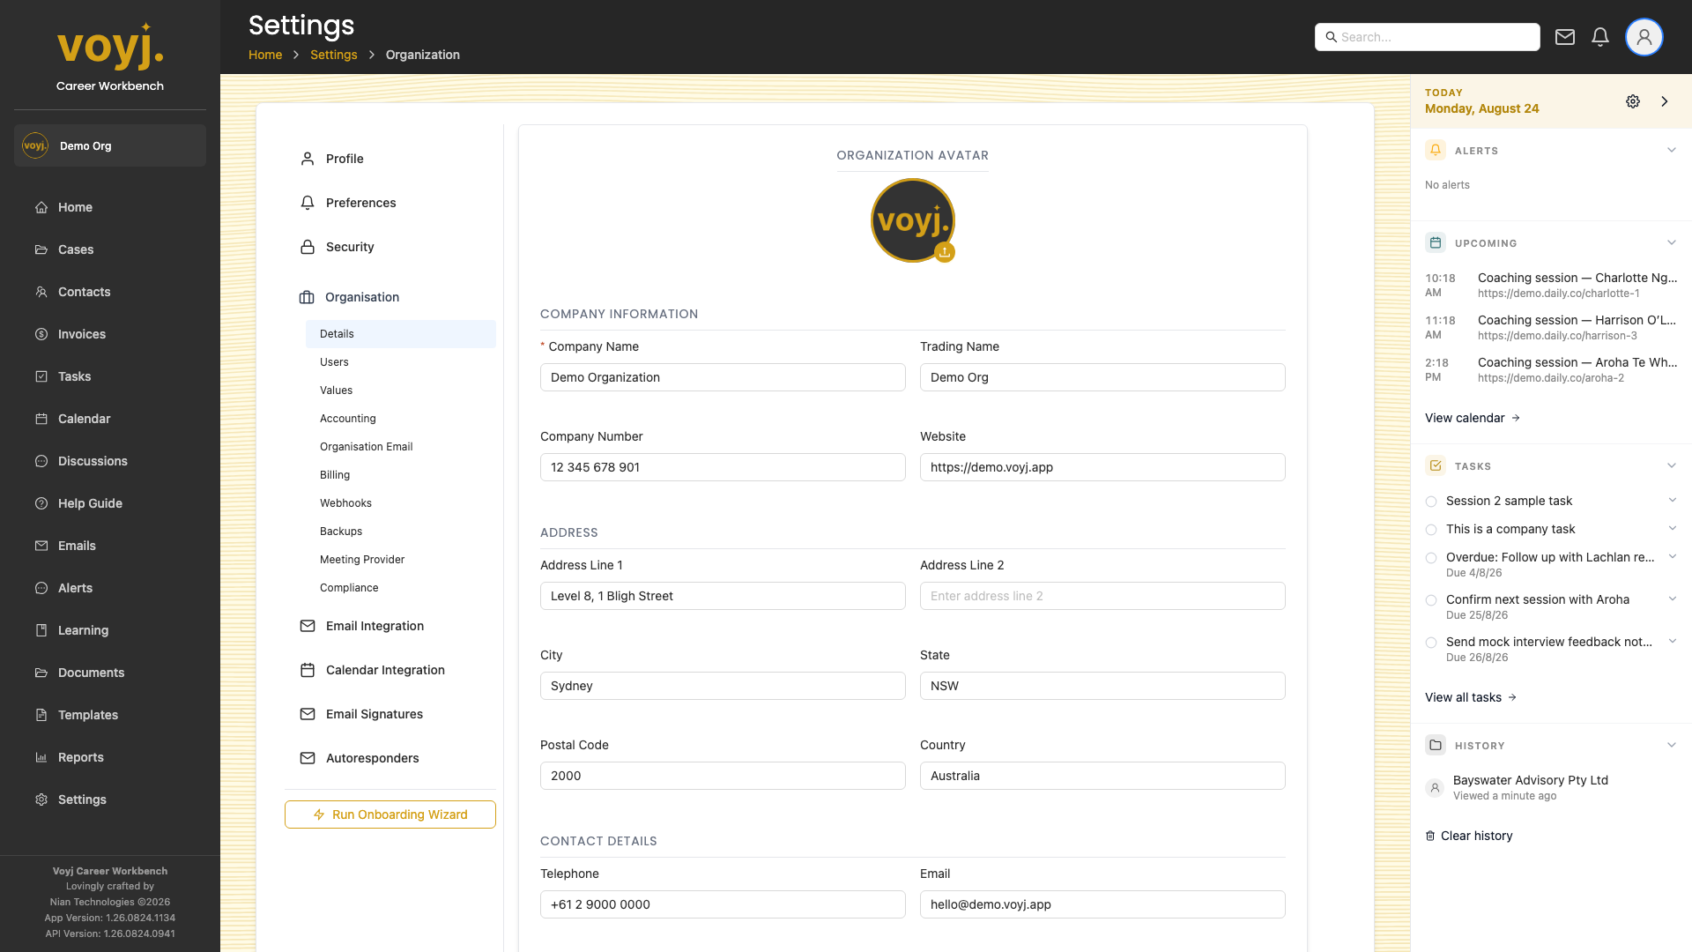Clear history in the right panel
1692x952 pixels.
coord(1469,836)
